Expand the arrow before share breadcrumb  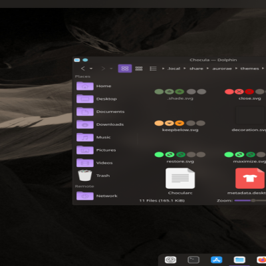click(x=184, y=68)
